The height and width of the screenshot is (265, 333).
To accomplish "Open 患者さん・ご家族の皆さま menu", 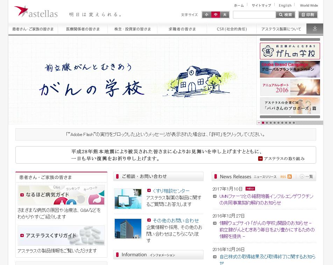I will [33, 29].
